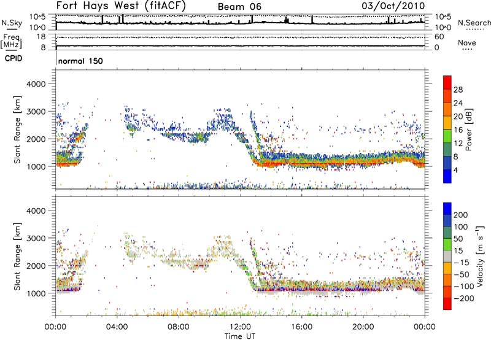Image resolution: width=491 pixels, height=340 pixels.
Task: Click the bottom blue Power color bar segment
Action: tap(447, 176)
